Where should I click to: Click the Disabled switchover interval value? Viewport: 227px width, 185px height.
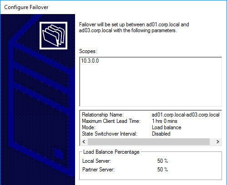point(161,134)
